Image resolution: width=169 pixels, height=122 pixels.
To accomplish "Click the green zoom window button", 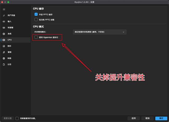I will 8,2.
